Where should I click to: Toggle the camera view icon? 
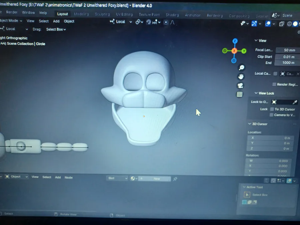[240, 85]
